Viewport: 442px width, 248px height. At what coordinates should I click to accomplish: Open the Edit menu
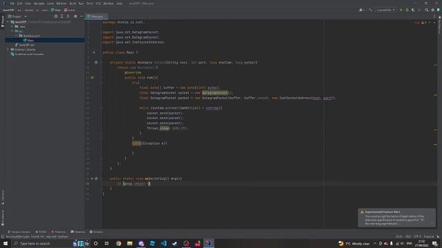pos(19,3)
